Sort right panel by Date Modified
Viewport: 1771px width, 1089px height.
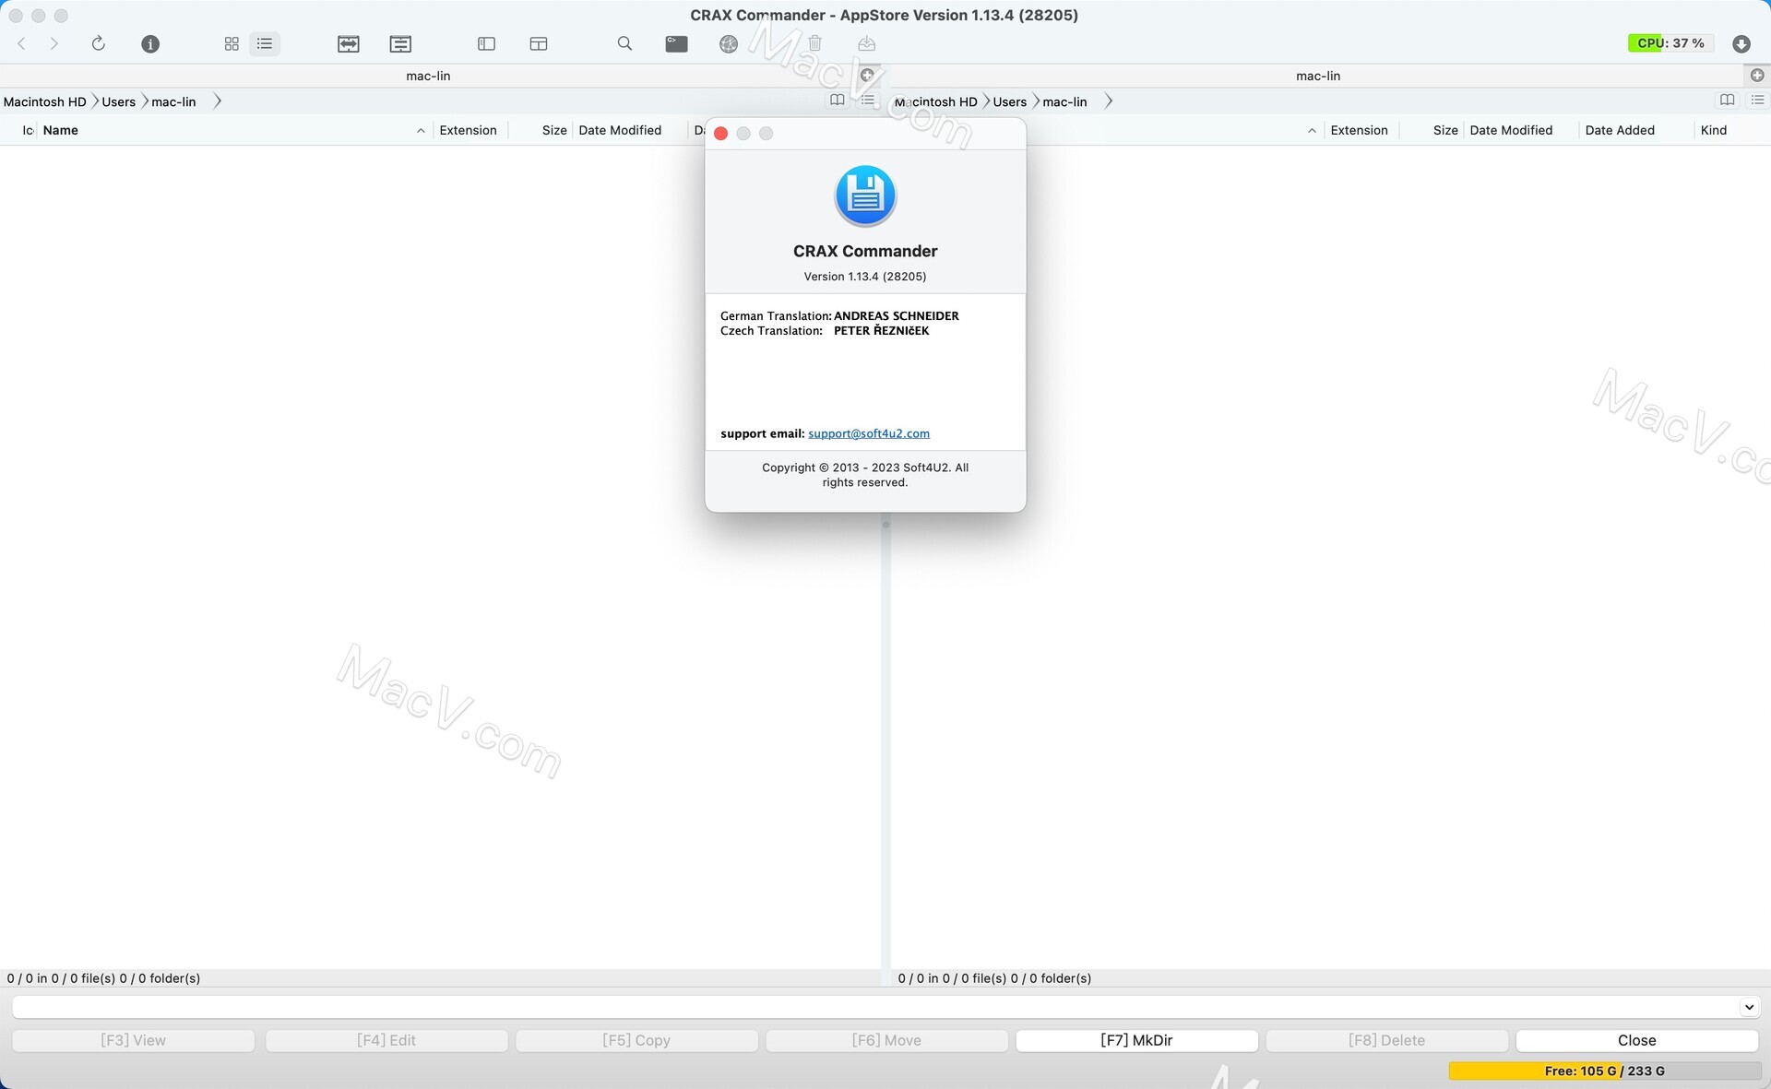tap(1511, 130)
